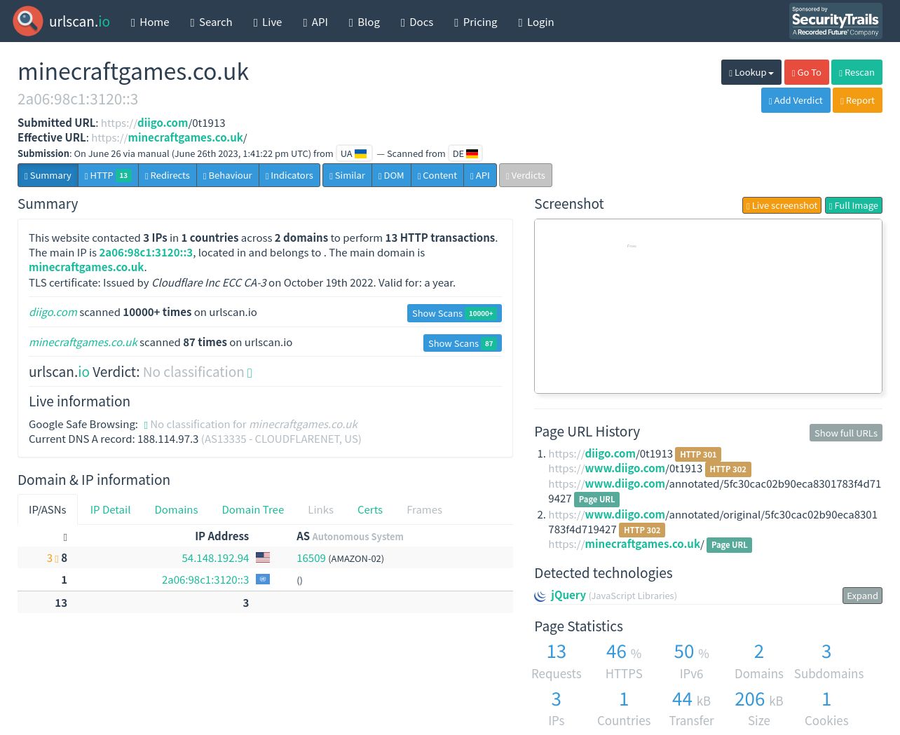Click the '(AMAZON-02)' AS name text
900x735 pixels.
(x=356, y=558)
